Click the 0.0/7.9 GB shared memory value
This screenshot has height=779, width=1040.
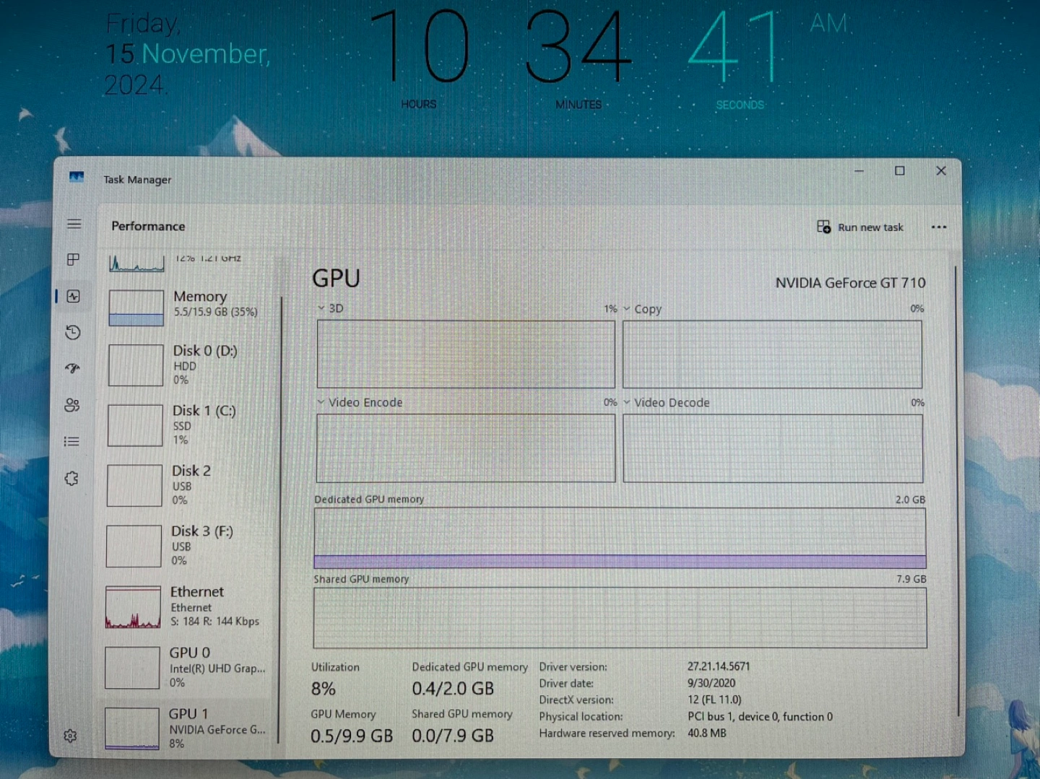pos(453,736)
